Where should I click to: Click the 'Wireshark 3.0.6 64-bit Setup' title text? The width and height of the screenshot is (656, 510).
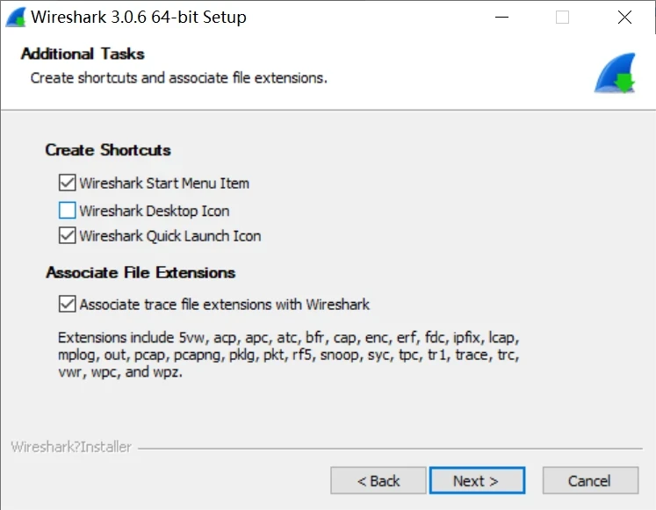[x=139, y=17]
